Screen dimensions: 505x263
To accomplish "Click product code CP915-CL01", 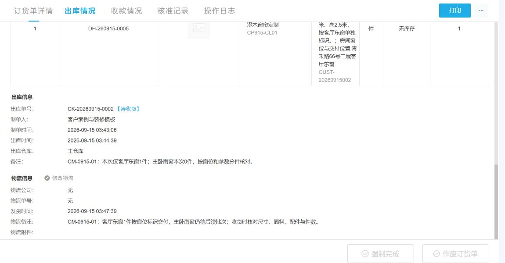I will click(262, 33).
